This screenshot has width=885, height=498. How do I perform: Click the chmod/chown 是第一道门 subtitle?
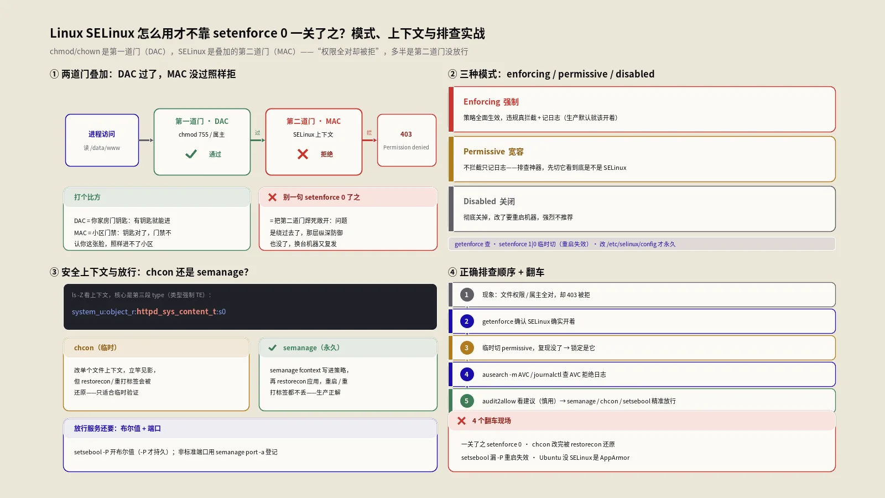tap(259, 51)
